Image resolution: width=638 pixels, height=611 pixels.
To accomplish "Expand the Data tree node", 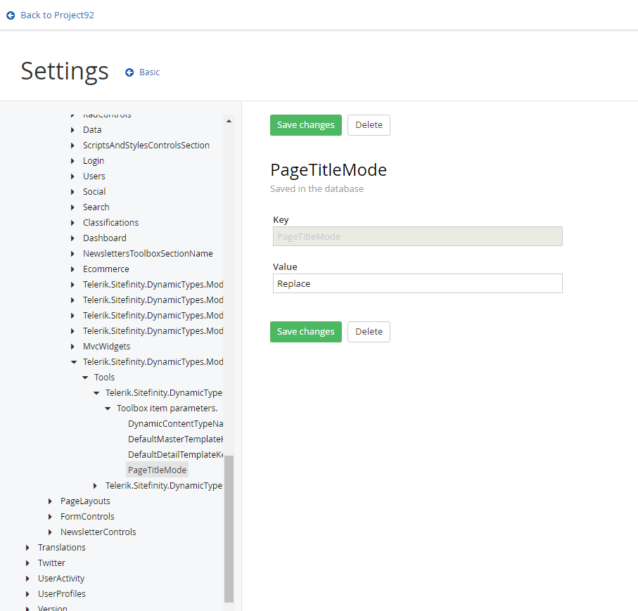I will pos(72,130).
